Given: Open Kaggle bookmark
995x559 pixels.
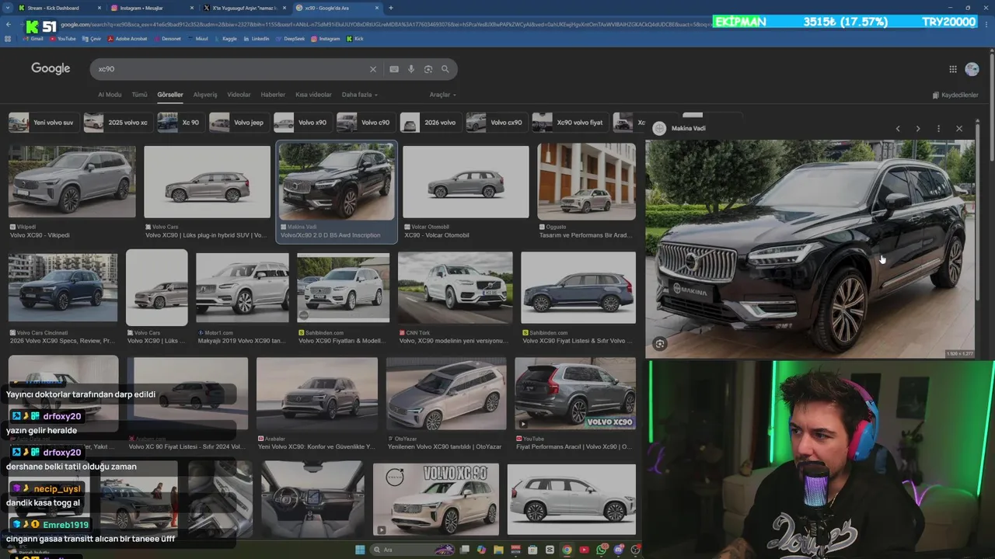Looking at the screenshot, I should 226,39.
